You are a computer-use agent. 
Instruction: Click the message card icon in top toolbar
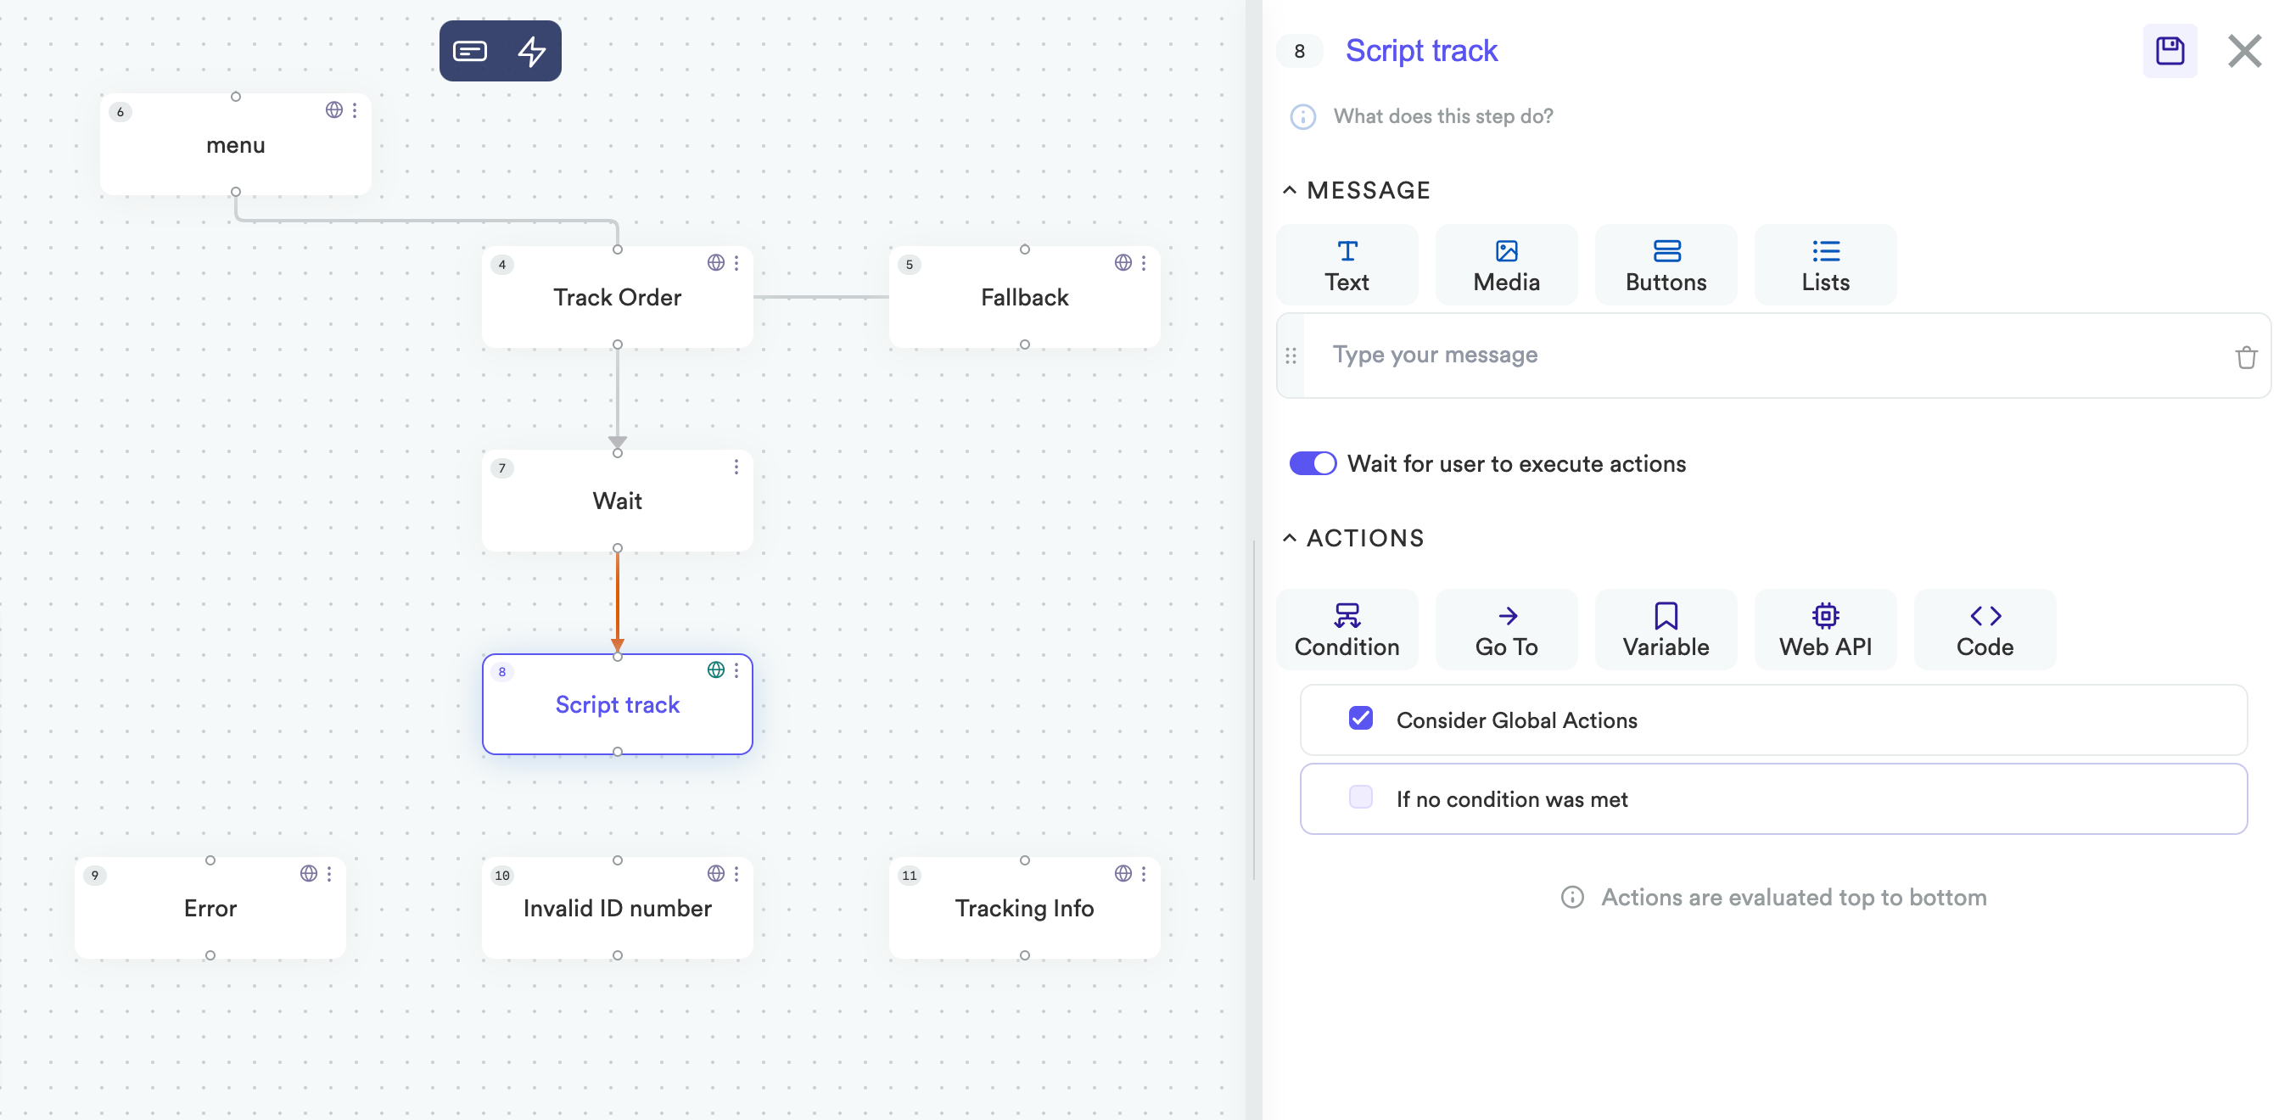click(x=470, y=51)
